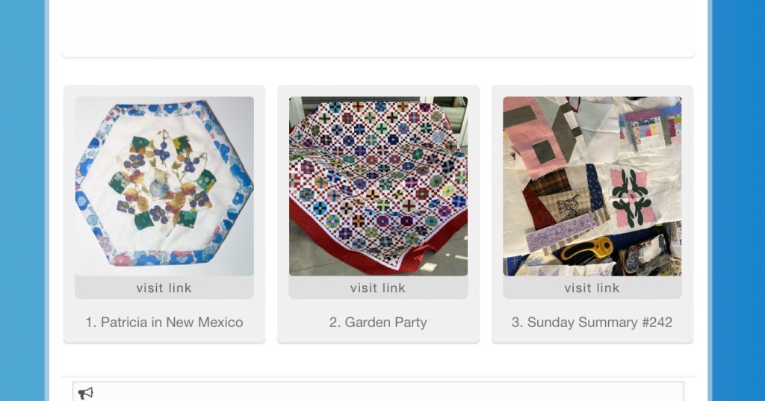
Task: Click the yellow rotary cutter in Sunday Summary photo
Action: point(586,249)
